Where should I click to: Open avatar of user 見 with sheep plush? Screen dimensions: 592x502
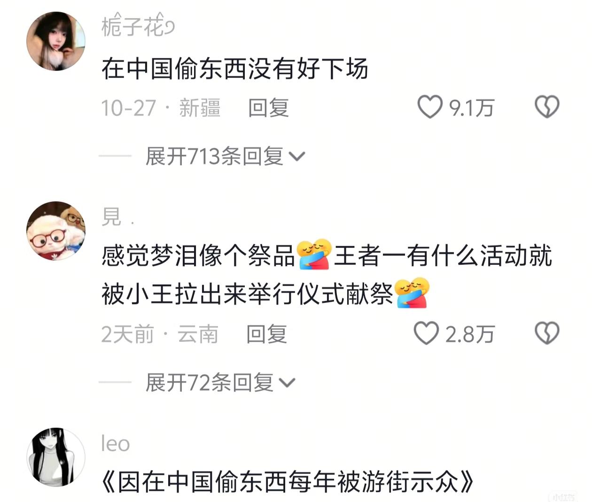(56, 231)
